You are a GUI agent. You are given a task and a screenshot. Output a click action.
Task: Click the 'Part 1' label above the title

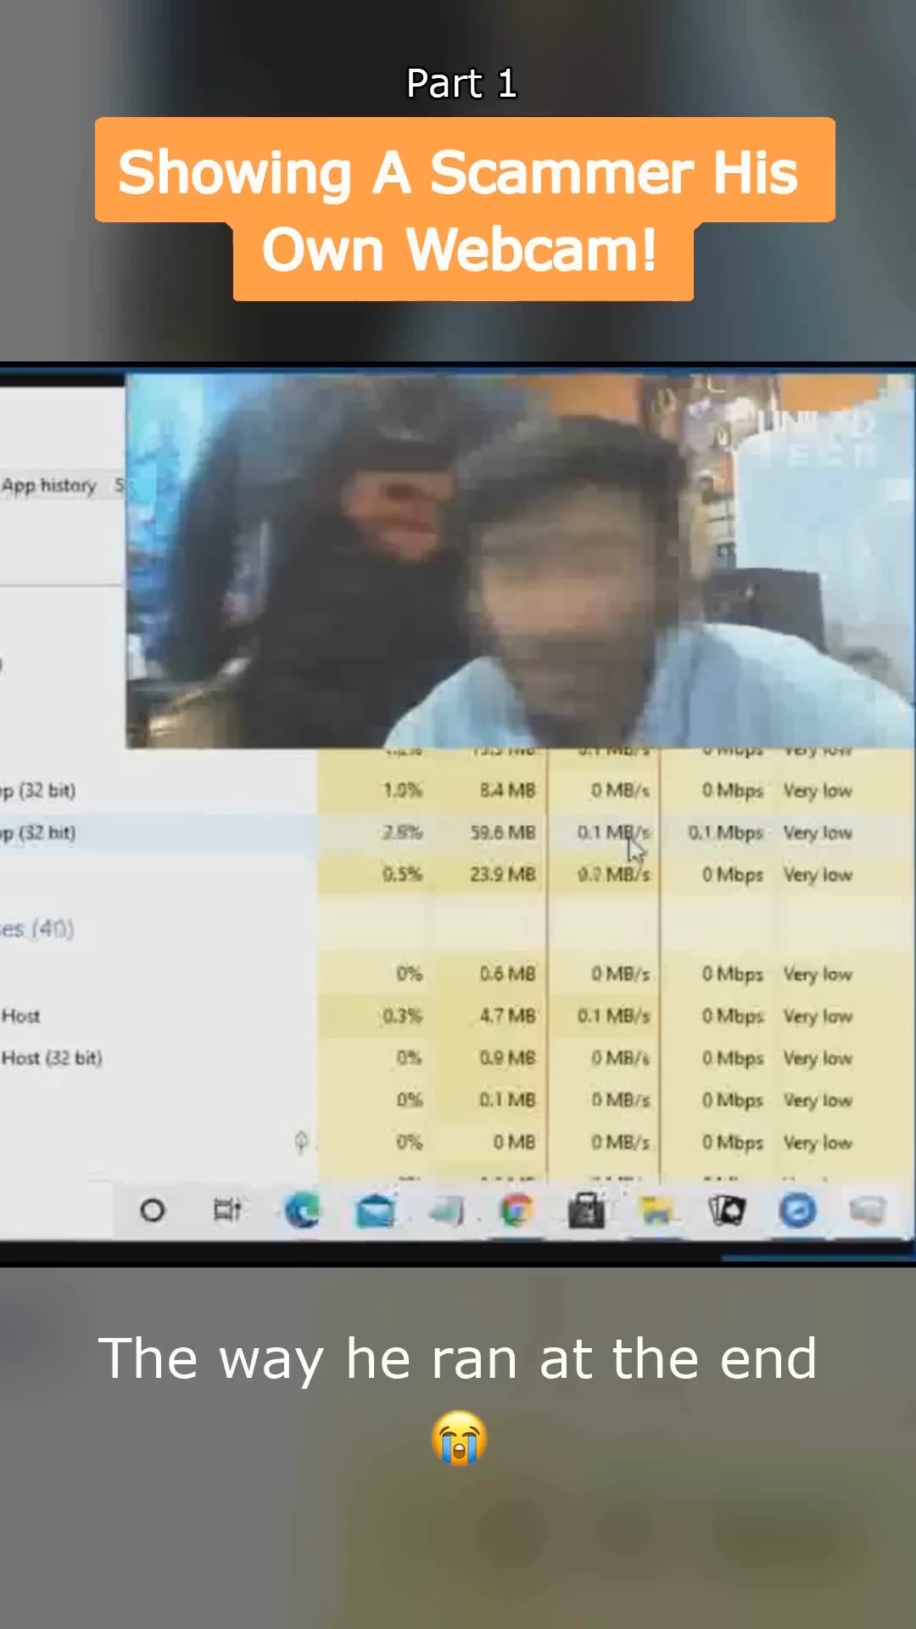pyautogui.click(x=461, y=83)
